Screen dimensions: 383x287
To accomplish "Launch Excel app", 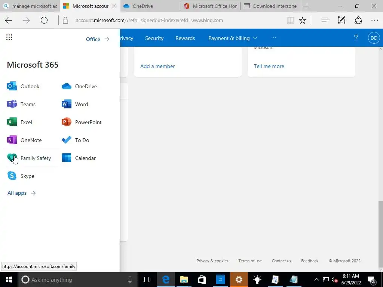I will coord(19,122).
